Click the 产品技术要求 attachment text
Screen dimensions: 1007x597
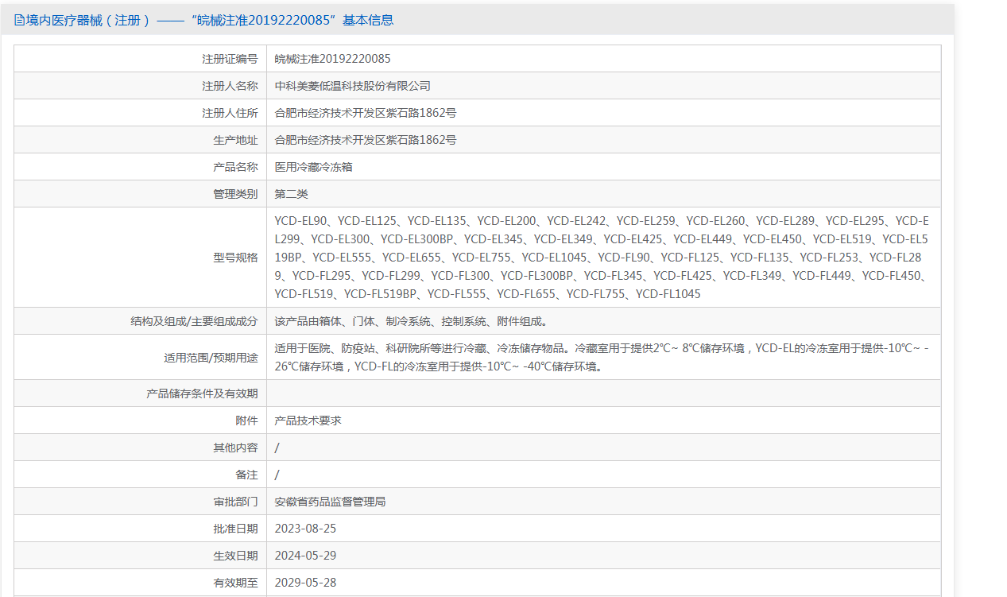pyautogui.click(x=308, y=421)
